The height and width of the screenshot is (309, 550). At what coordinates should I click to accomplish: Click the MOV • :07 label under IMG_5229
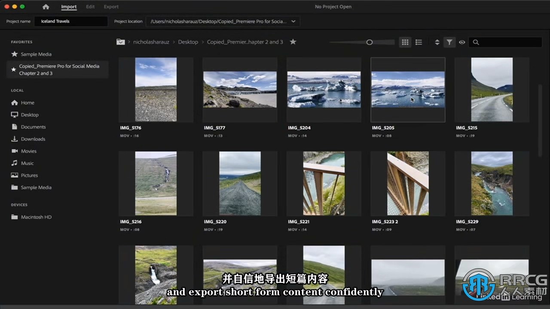click(x=466, y=230)
